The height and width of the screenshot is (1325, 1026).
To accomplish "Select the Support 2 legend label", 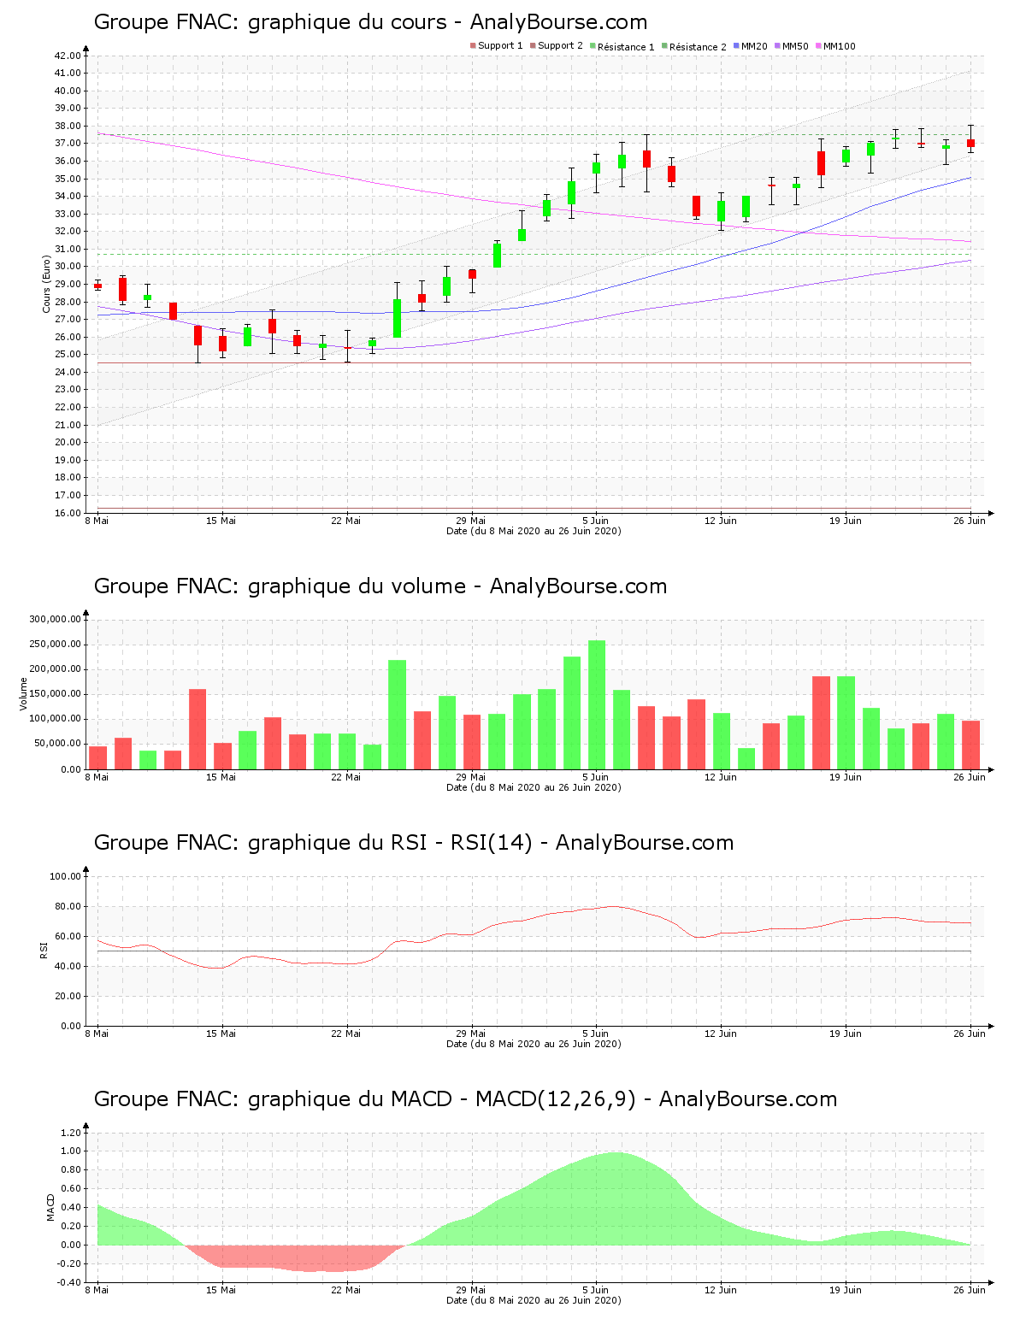I will [x=560, y=46].
